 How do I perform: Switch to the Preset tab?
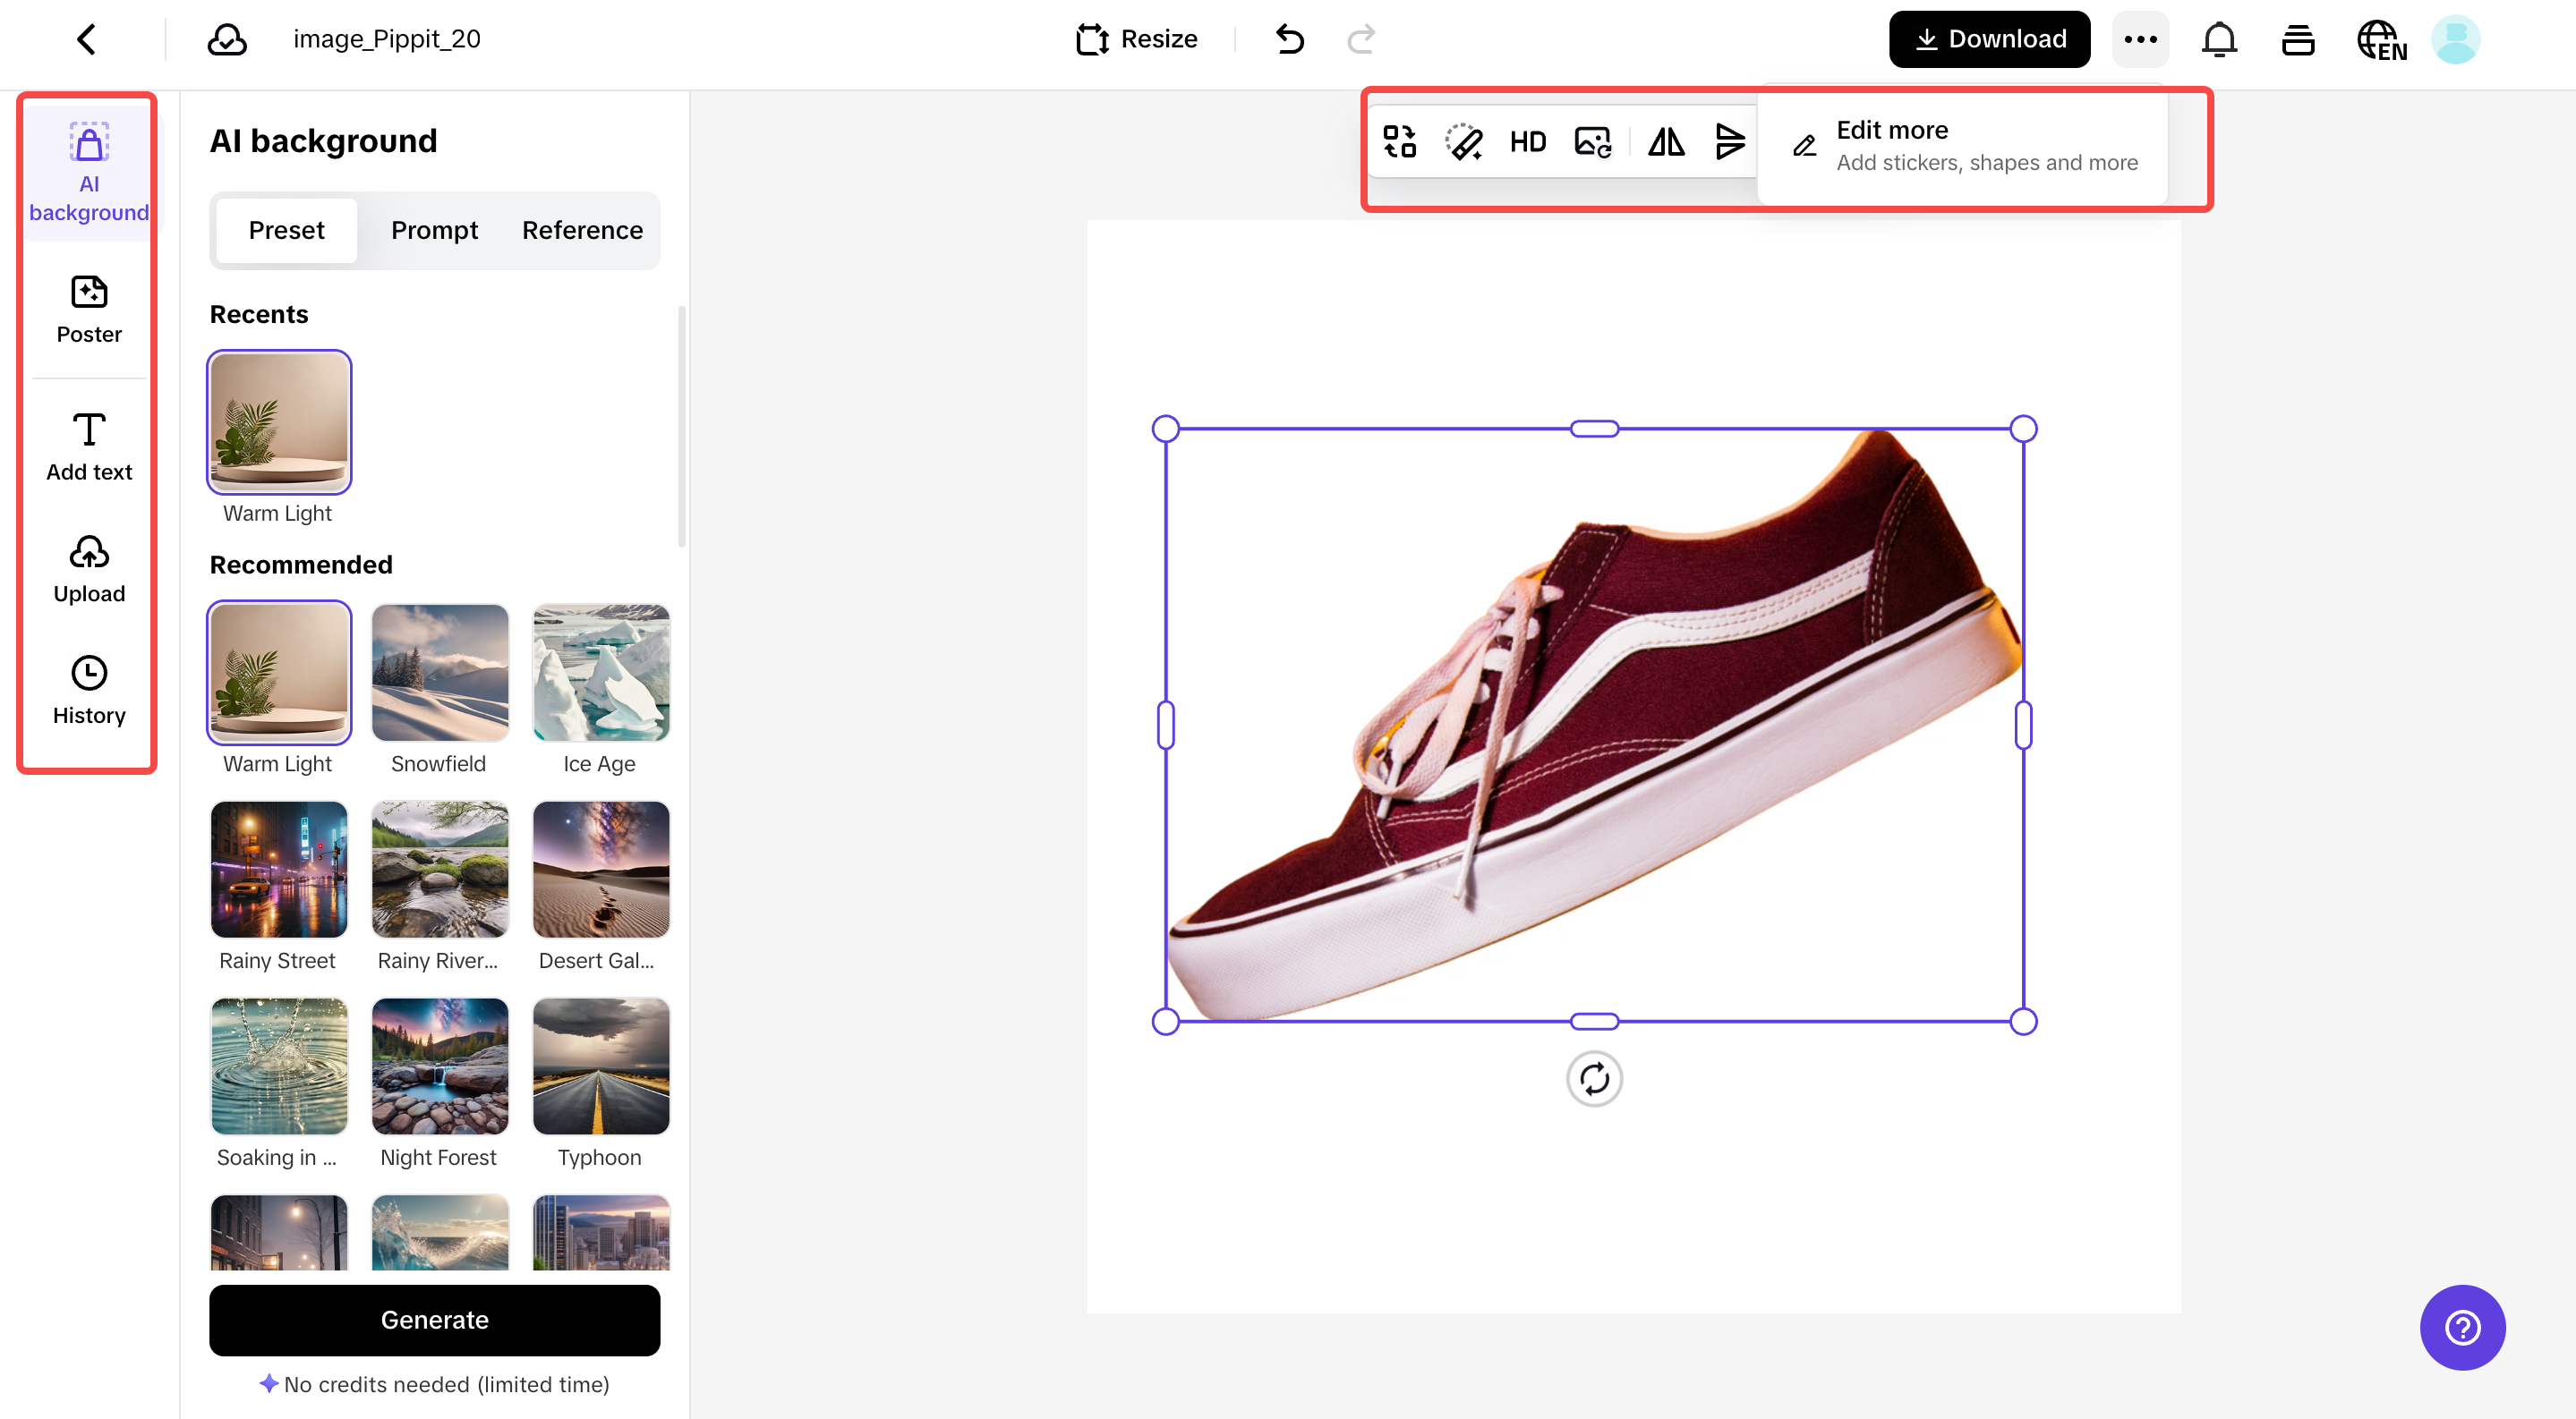click(x=286, y=230)
